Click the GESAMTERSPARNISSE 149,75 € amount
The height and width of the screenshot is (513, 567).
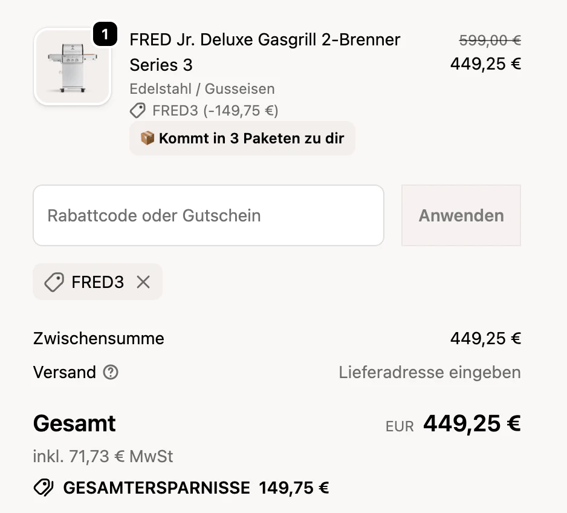coord(294,488)
